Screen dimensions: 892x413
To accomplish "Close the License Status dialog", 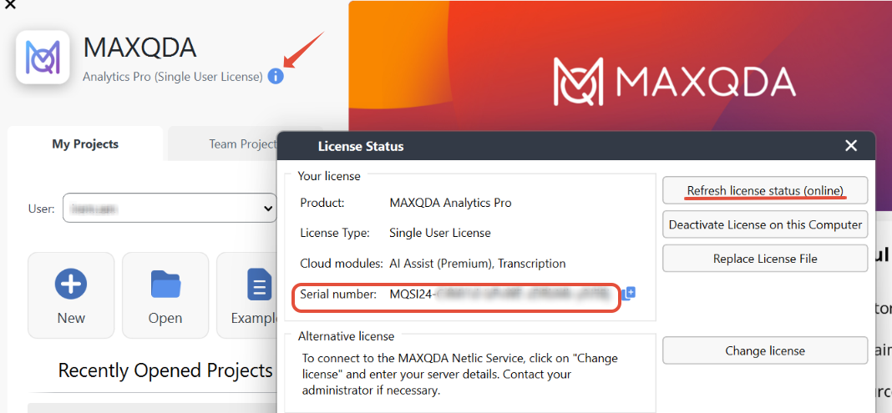I will pos(850,146).
